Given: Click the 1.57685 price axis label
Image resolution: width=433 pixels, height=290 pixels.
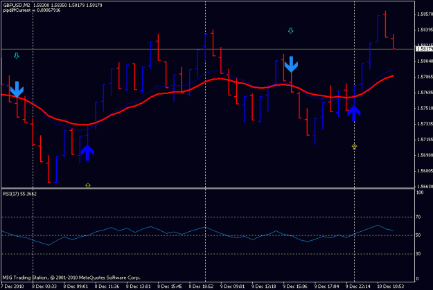Looking at the screenshot, I should pos(425,93).
